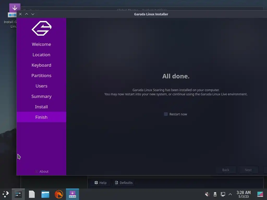
Task: Select the Location step in the sidebar
Action: coord(41,55)
